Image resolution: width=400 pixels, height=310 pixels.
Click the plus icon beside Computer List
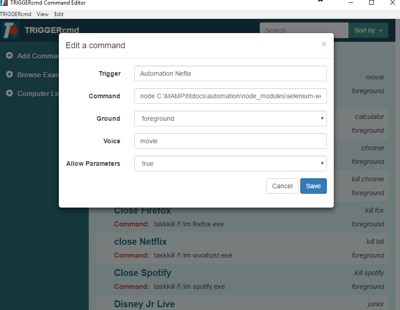(x=10, y=93)
